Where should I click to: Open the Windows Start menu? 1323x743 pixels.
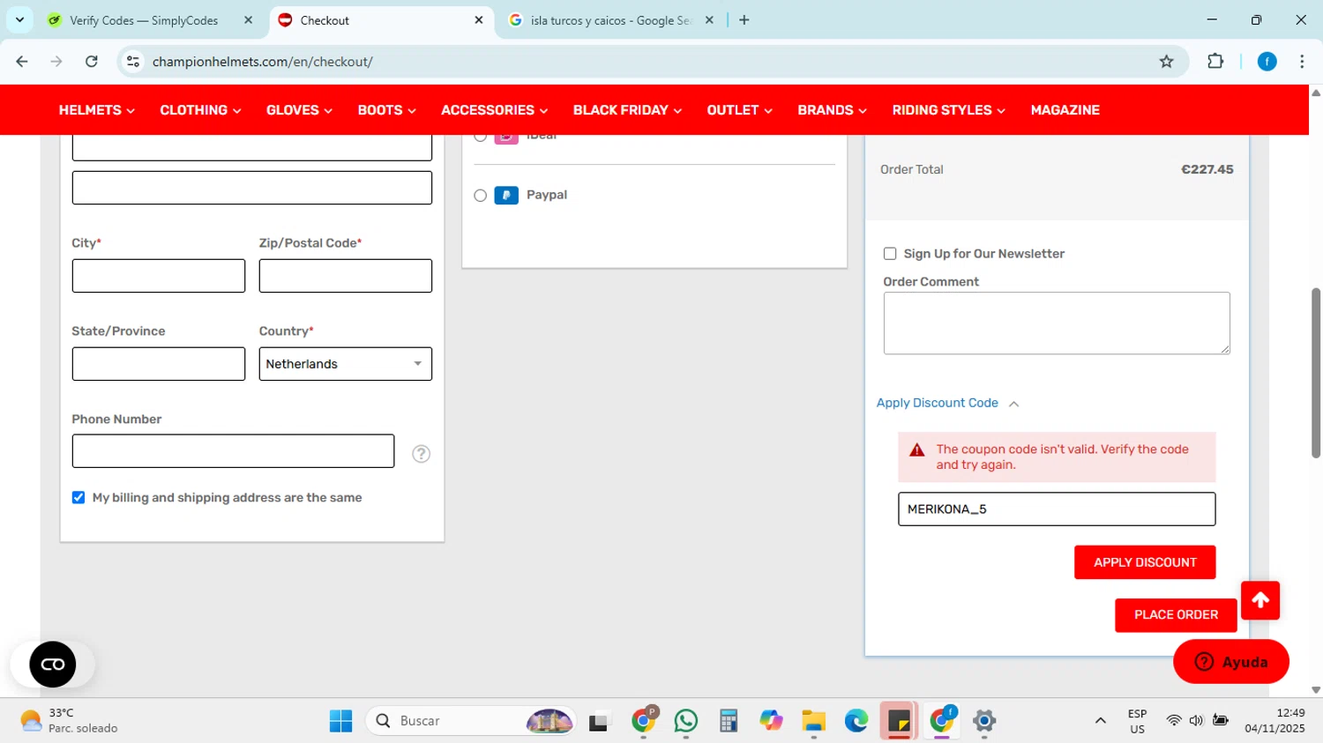pyautogui.click(x=340, y=721)
